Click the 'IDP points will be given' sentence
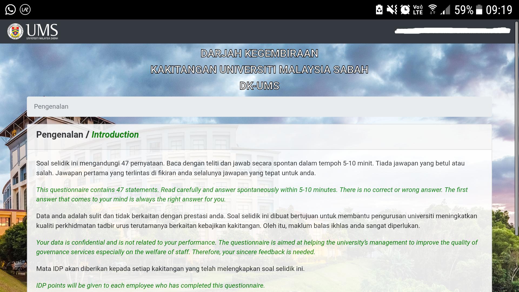Viewport: 519px width, 292px height. (151, 286)
